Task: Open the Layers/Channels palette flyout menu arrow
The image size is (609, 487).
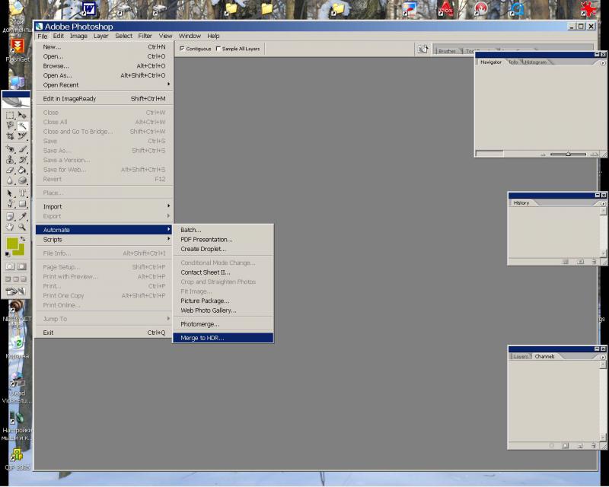Action: (603, 357)
